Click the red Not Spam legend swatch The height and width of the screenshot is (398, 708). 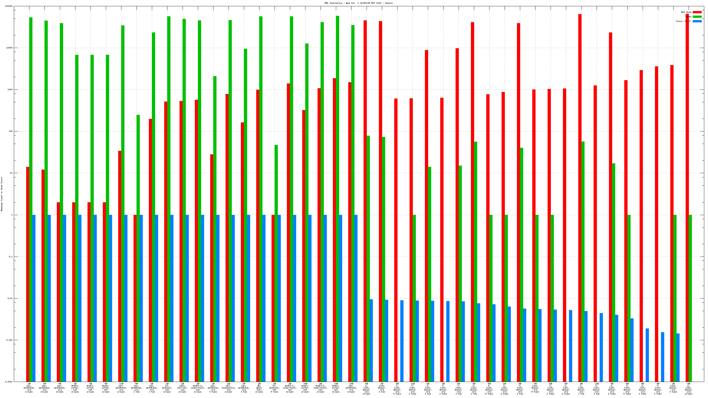click(697, 12)
